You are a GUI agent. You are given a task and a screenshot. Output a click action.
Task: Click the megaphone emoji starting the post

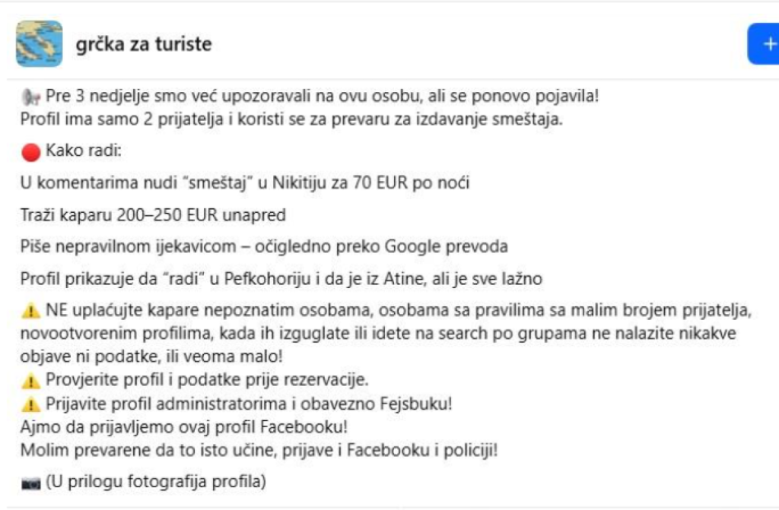tap(31, 97)
